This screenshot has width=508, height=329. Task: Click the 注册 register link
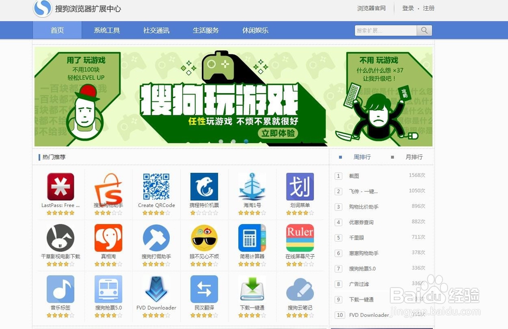click(429, 9)
